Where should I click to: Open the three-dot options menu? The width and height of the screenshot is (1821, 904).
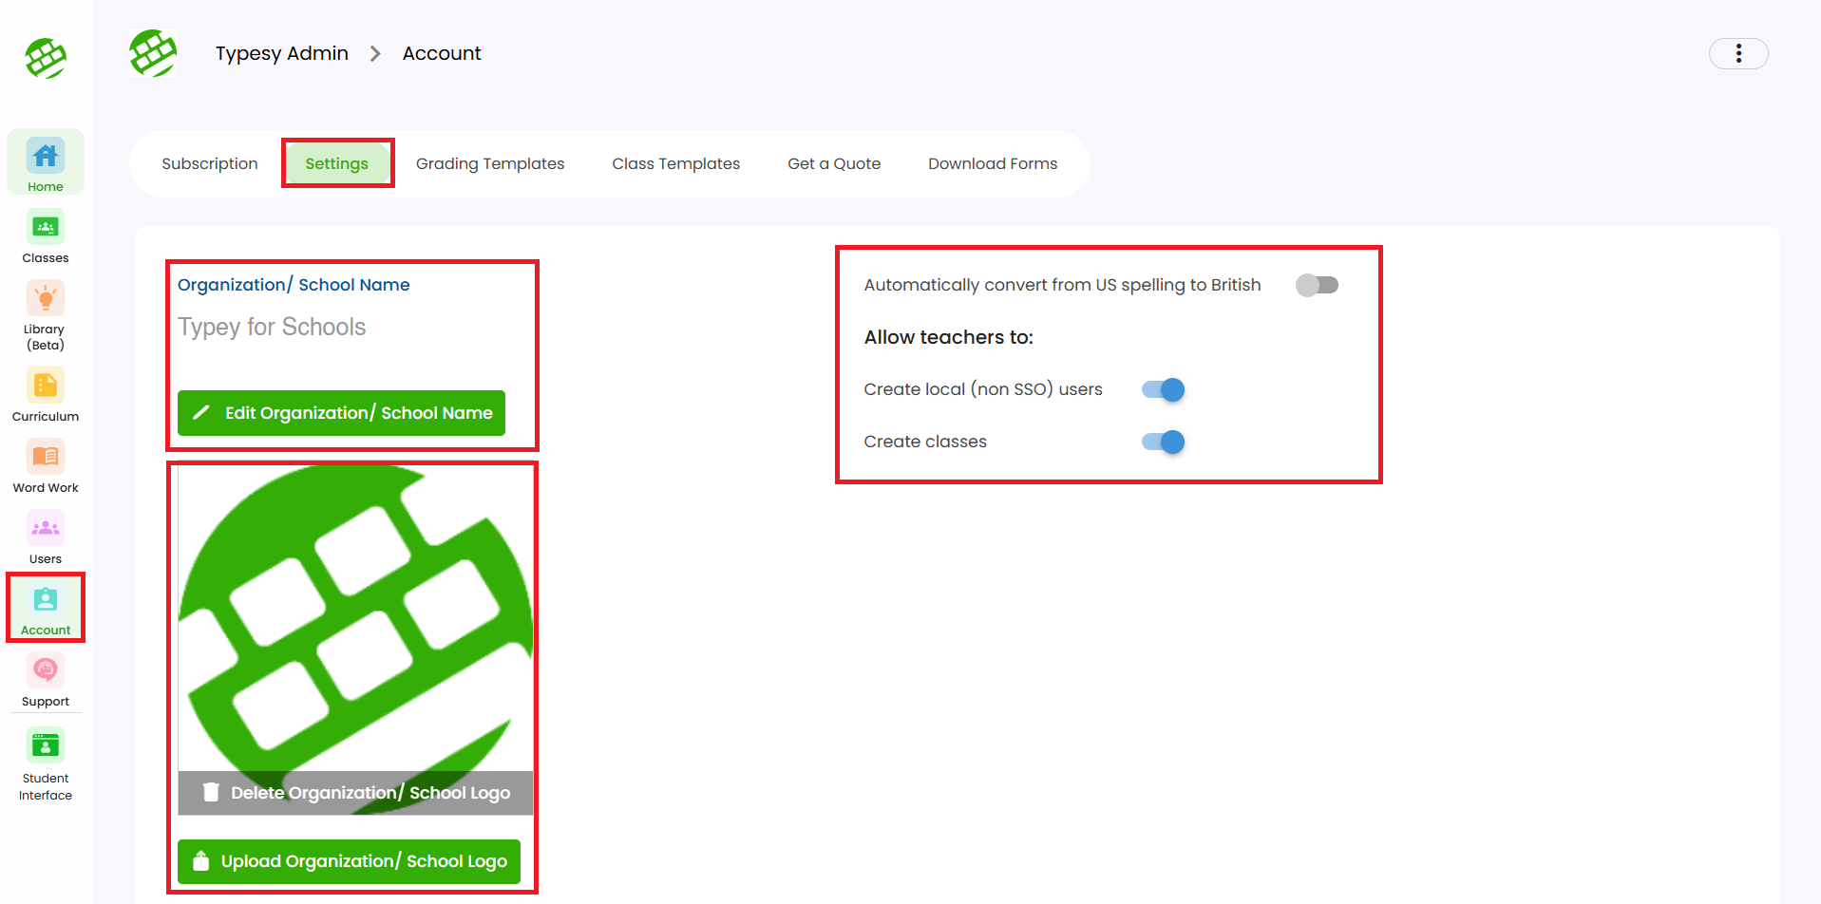click(1738, 54)
